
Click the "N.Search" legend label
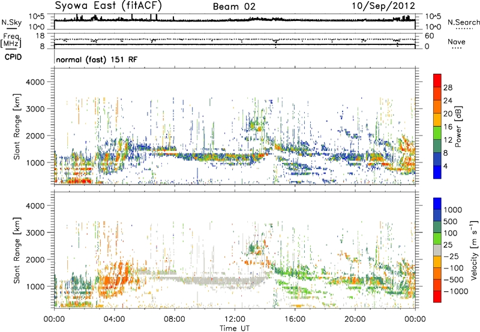coord(463,22)
